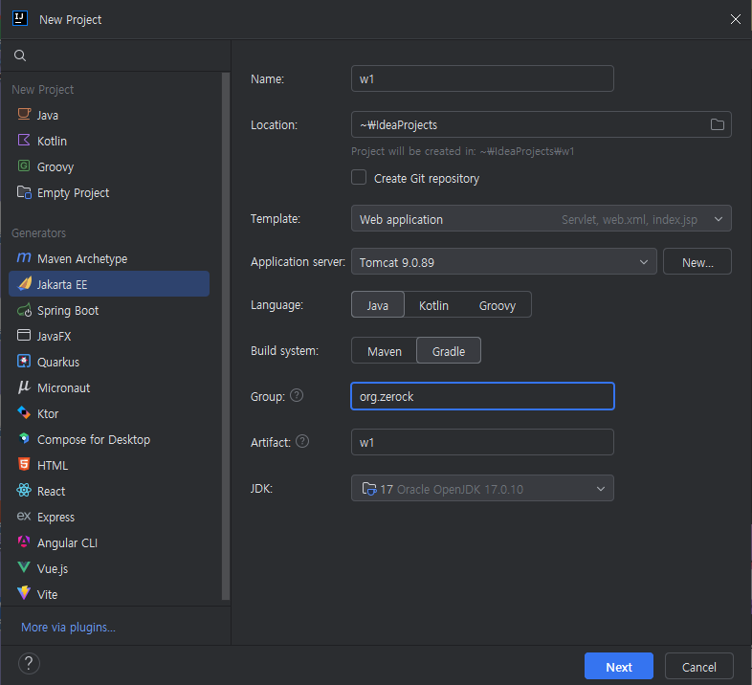Click the Maven Archetype m icon
Image resolution: width=752 pixels, height=685 pixels.
point(24,257)
